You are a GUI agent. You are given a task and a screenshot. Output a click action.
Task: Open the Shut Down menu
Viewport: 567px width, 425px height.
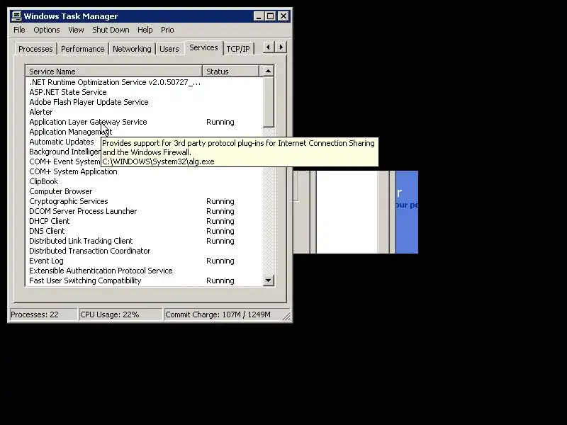tap(111, 30)
